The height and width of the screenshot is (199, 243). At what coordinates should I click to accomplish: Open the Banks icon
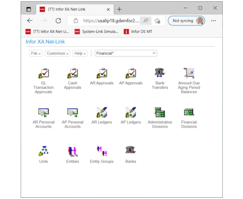pyautogui.click(x=131, y=150)
